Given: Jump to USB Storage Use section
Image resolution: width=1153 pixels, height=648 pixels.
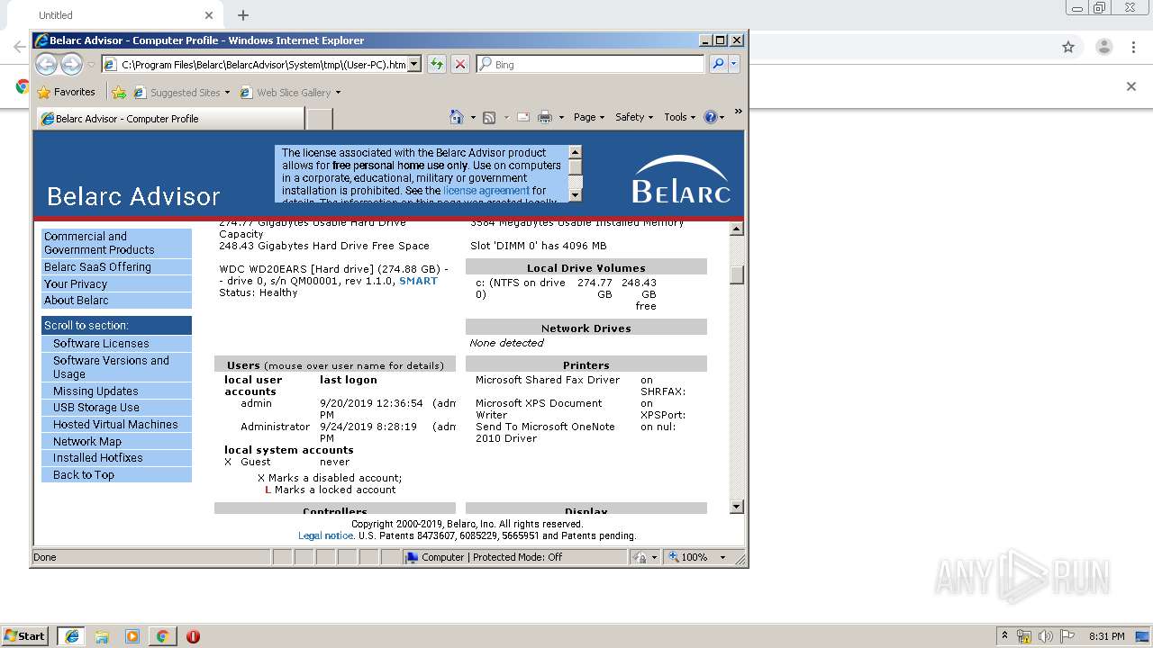Looking at the screenshot, I should point(116,408).
